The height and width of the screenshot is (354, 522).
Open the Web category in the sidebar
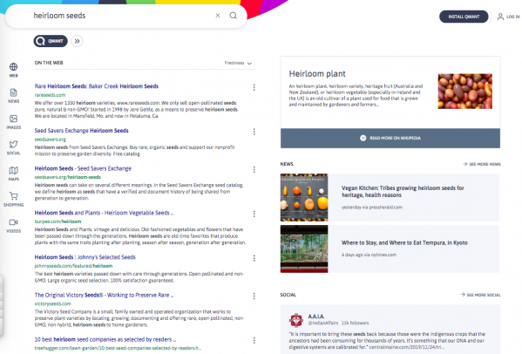pyautogui.click(x=13, y=70)
